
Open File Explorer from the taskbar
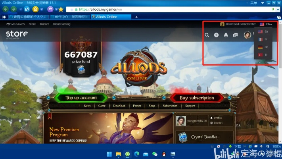click(x=118, y=154)
